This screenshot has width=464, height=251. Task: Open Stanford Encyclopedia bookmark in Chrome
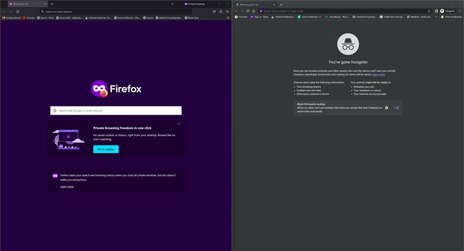[364, 17]
